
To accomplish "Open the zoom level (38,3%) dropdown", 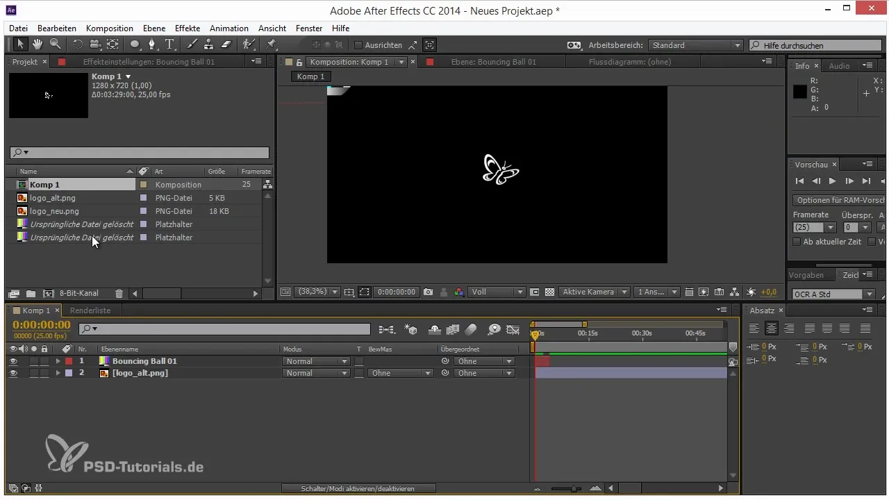I will coord(318,292).
